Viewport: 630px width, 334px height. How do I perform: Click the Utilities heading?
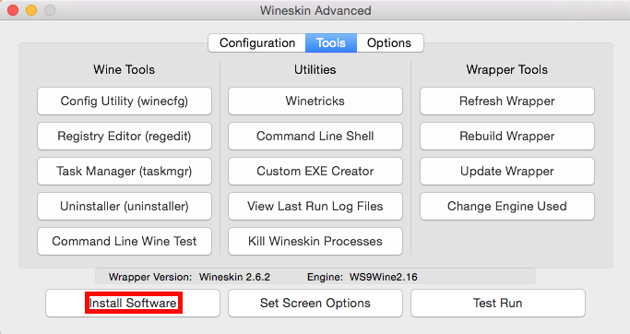(x=315, y=69)
